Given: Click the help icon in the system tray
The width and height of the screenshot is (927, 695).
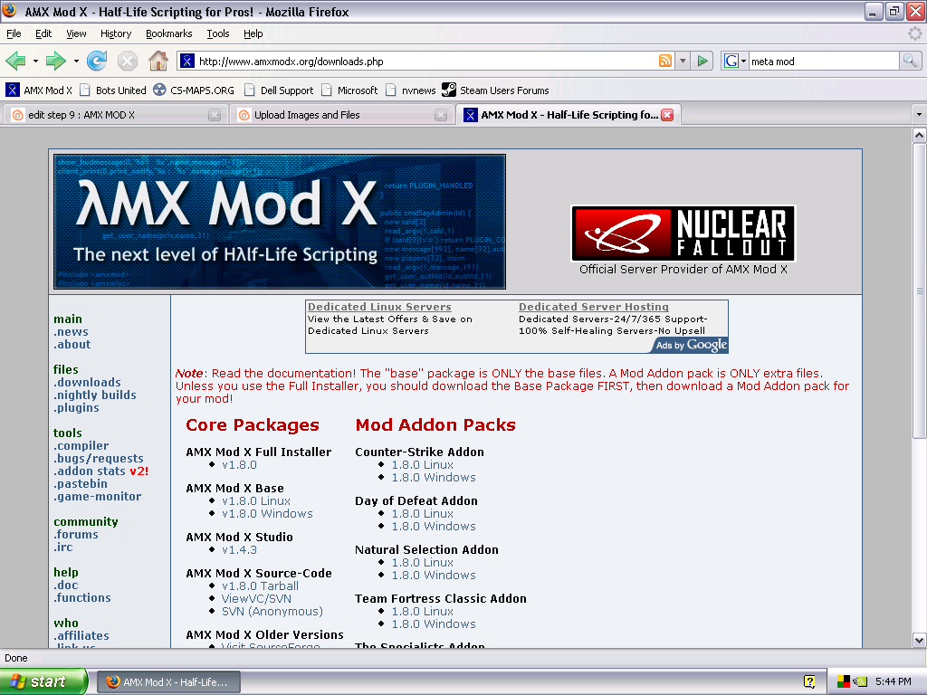Looking at the screenshot, I should [809, 681].
